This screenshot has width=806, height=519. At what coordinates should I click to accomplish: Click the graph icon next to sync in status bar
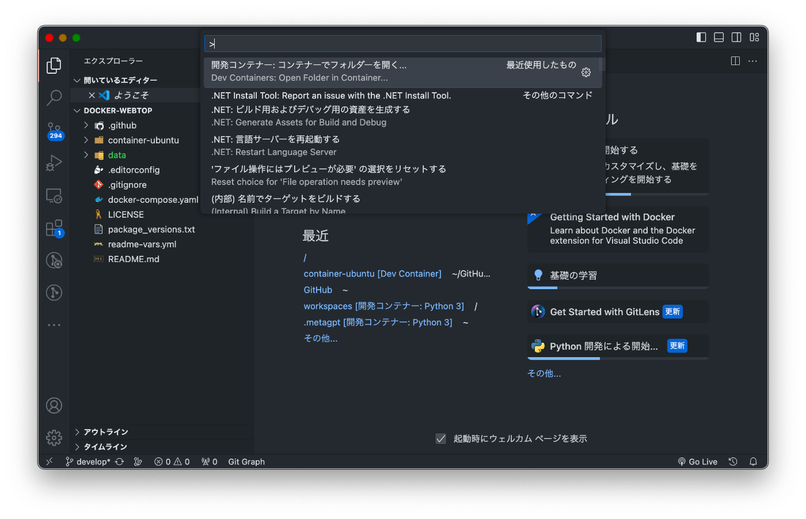(x=138, y=461)
